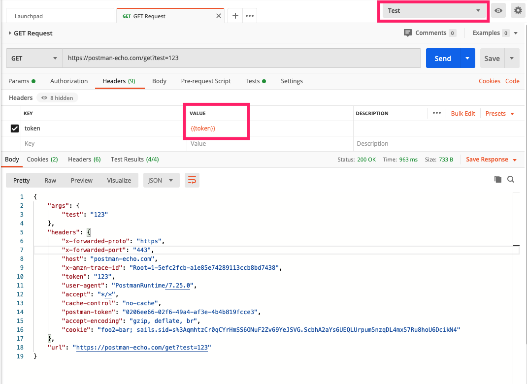Viewport: 527px width, 384px height.
Task: Open the Params request tab
Action: pos(22,81)
